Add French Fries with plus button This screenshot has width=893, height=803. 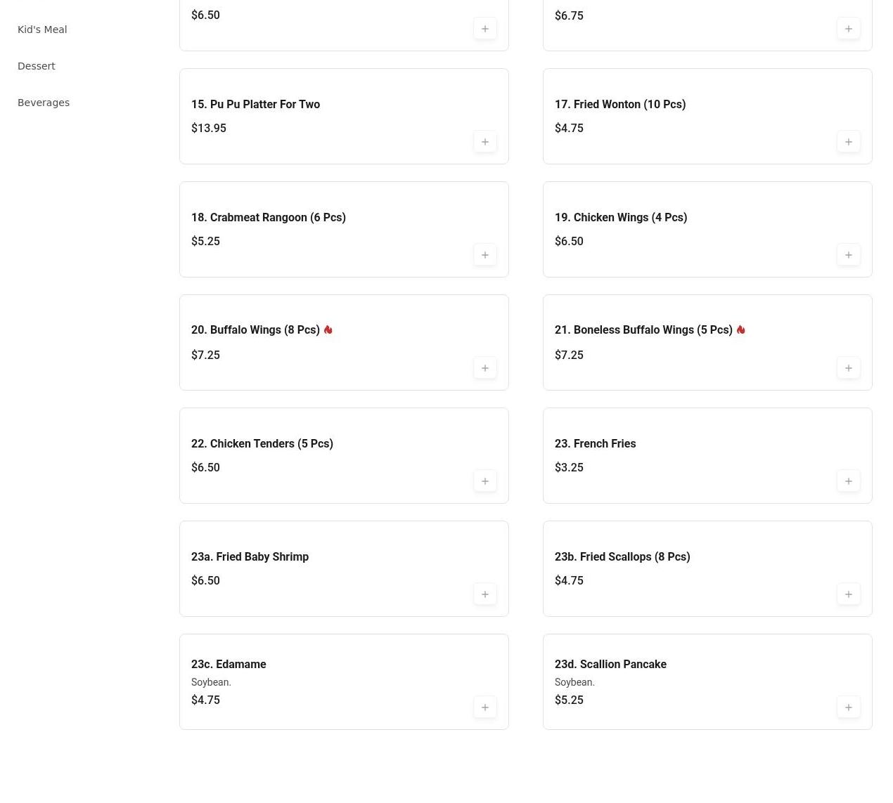[849, 481]
